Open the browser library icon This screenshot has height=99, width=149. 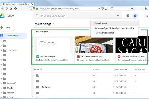[x=146, y=9]
